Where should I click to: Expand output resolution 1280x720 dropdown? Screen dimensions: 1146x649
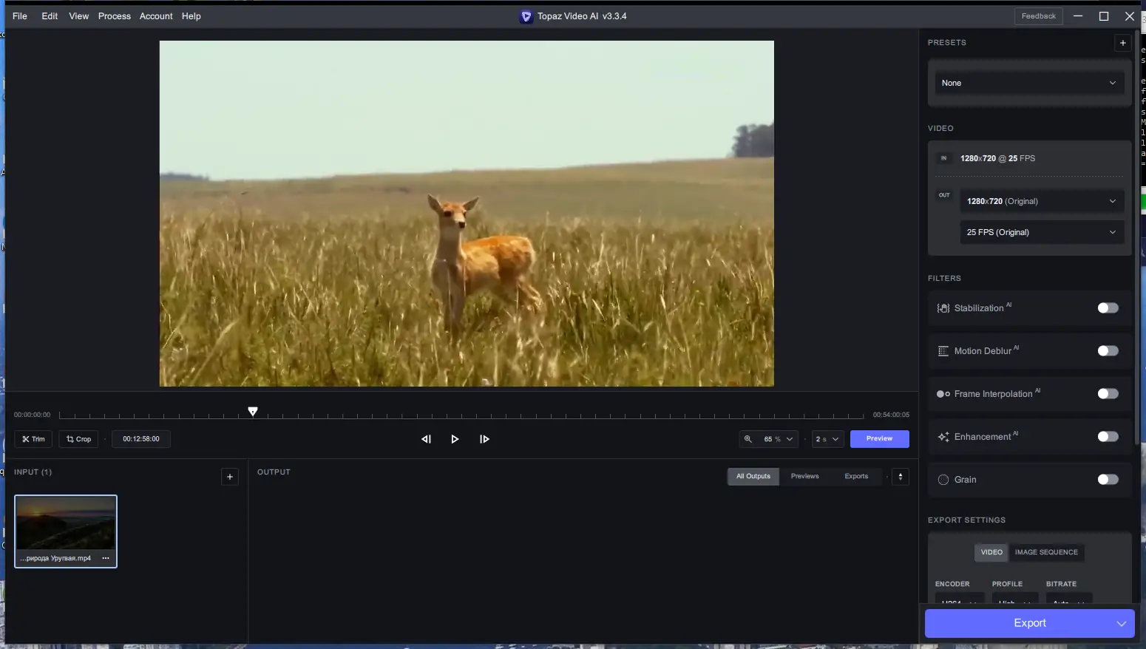(x=1041, y=201)
